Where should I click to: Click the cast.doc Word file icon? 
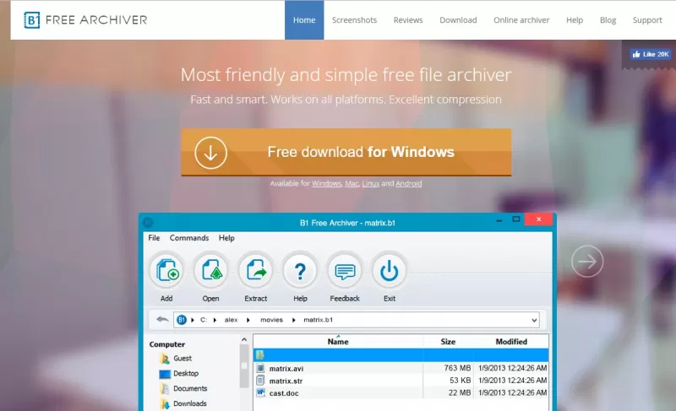[x=260, y=392]
